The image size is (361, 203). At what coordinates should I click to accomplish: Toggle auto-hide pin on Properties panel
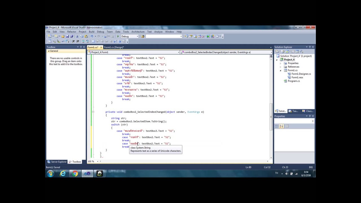click(x=310, y=116)
